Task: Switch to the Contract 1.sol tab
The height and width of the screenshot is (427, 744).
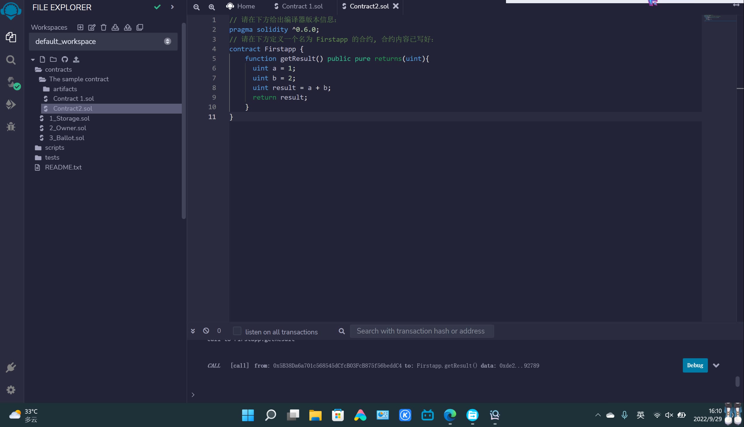Action: (x=302, y=6)
